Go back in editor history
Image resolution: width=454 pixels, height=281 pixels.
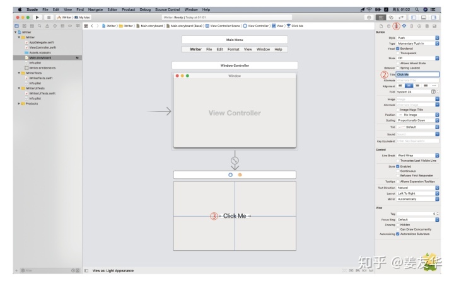[92, 26]
